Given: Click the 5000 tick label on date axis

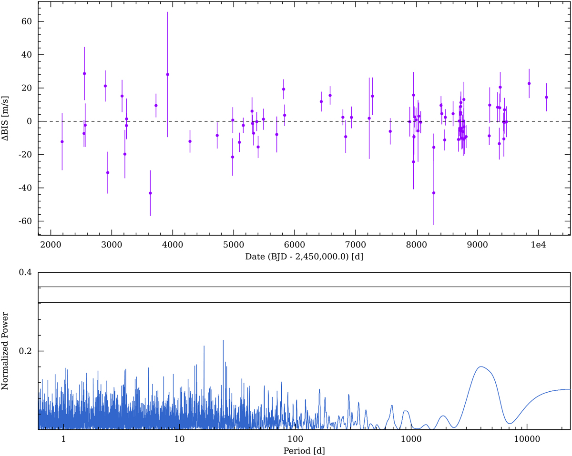Looking at the screenshot, I should 233,245.
